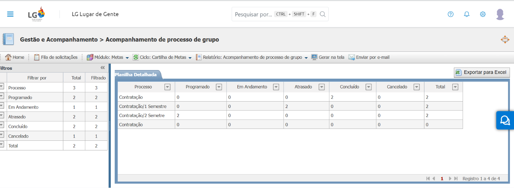This screenshot has height=188, width=514.
Task: Click Home in the toolbar
Action: point(15,57)
